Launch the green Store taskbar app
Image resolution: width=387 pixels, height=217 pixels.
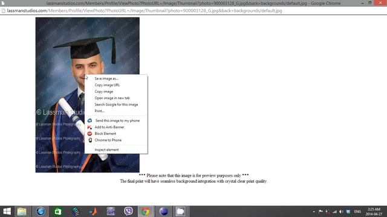[x=58, y=212]
